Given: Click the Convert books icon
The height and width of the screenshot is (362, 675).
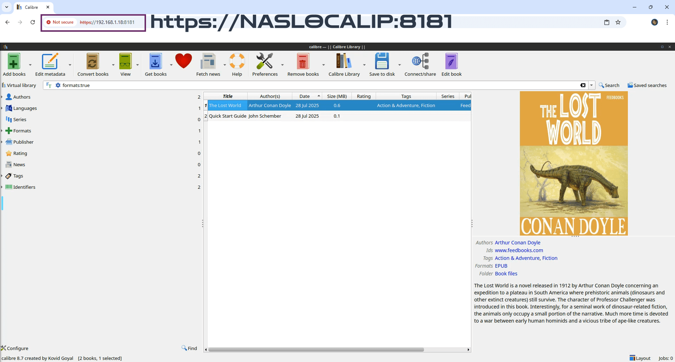Looking at the screenshot, I should click(x=93, y=62).
